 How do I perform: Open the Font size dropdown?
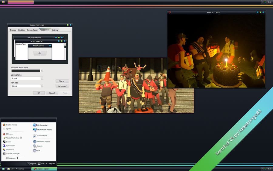42,86
